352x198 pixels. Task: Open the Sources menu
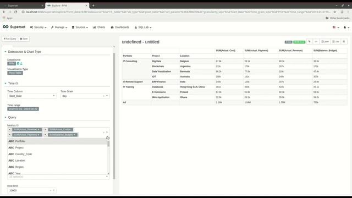click(80, 27)
